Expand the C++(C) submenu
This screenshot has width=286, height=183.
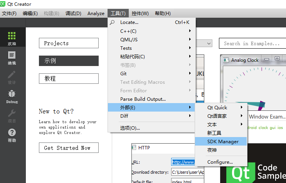tap(151, 31)
